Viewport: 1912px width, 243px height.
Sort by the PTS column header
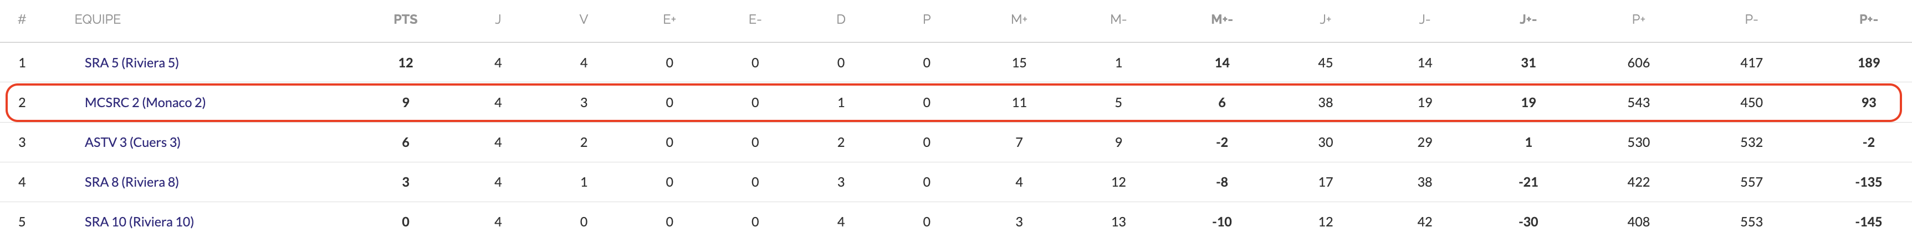405,20
